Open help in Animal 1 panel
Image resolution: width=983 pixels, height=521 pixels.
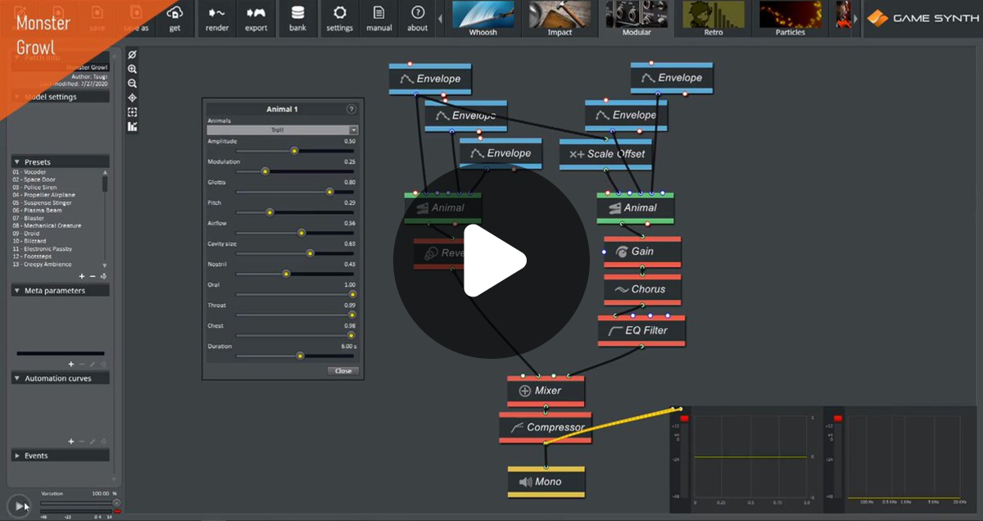[x=351, y=109]
